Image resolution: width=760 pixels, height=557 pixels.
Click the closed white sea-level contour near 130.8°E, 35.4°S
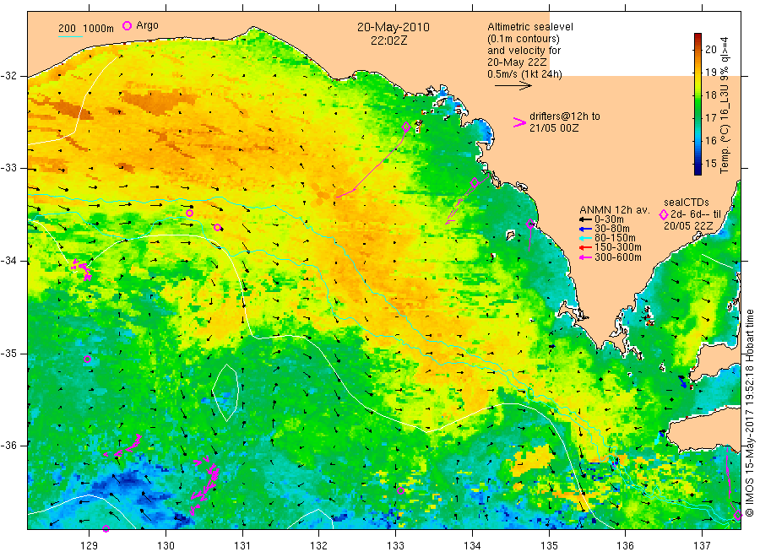[225, 392]
